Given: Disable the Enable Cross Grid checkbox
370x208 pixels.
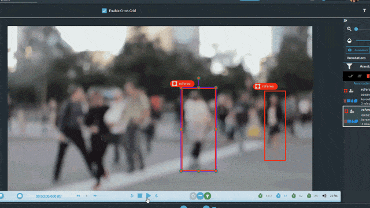Looking at the screenshot, I should pos(104,11).
